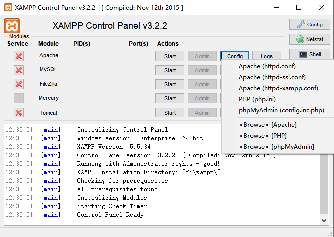The image size is (334, 237).
Task: Click log line 'Running with Administrator rights - good!'
Action: click(x=148, y=164)
